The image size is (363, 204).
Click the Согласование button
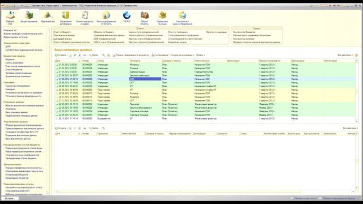coord(160,56)
